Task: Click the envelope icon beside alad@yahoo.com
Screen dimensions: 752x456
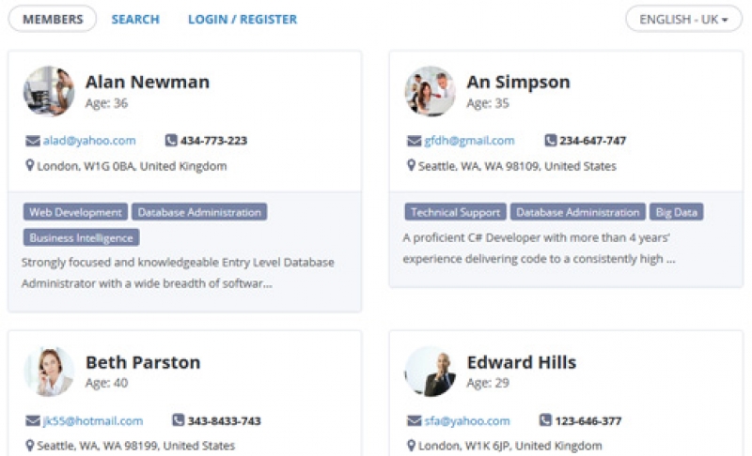Action: pos(33,141)
